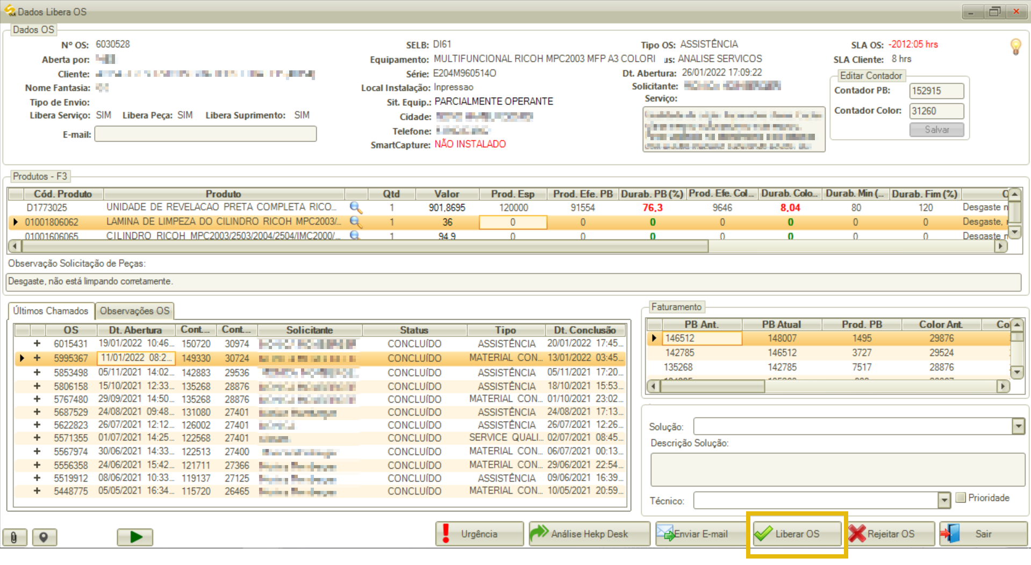This screenshot has width=1031, height=565.
Task: Expand OS 6015431 with plus sign
Action: 37,343
